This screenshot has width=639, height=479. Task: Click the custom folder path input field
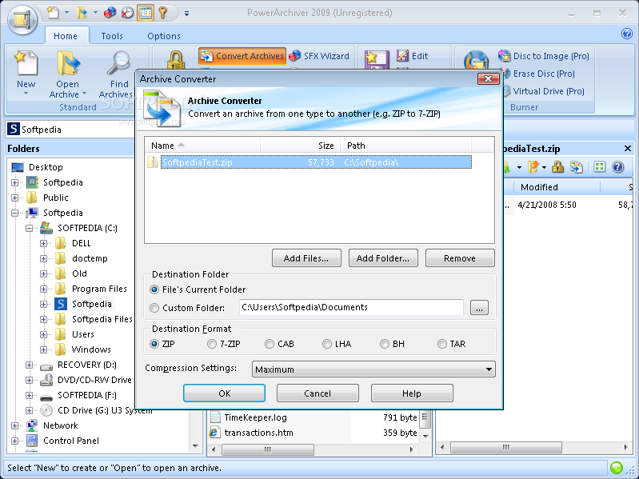click(x=351, y=308)
